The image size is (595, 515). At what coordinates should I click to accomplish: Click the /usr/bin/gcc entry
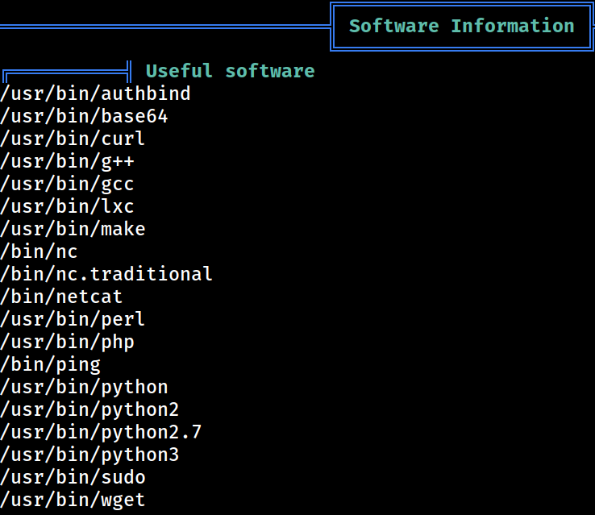tap(67, 184)
